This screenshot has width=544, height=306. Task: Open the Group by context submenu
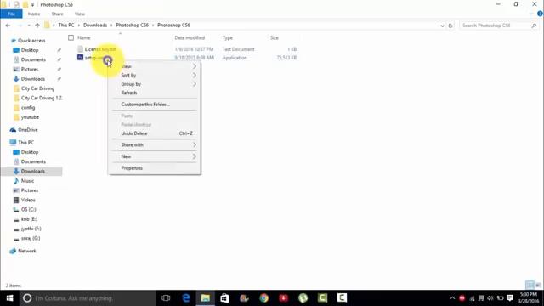pyautogui.click(x=155, y=84)
